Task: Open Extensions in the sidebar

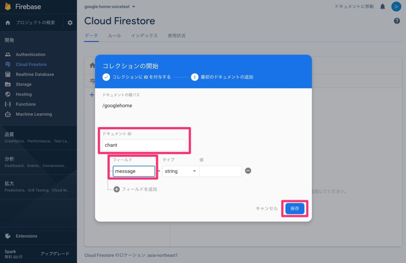Action: 27,236
